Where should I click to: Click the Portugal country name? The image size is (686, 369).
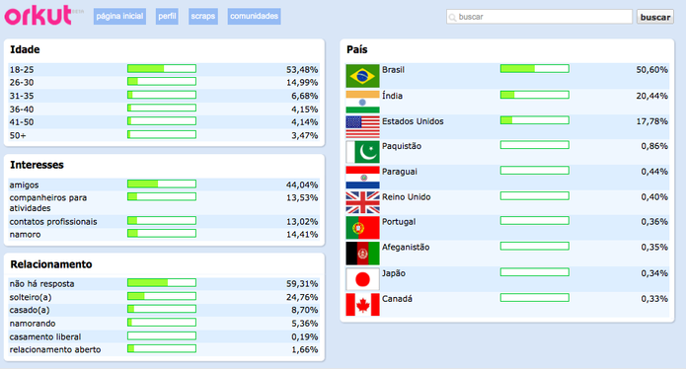pos(399,222)
